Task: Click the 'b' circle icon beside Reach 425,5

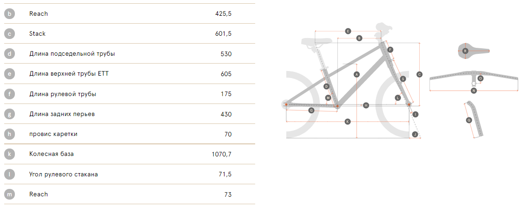Action: coord(9,14)
